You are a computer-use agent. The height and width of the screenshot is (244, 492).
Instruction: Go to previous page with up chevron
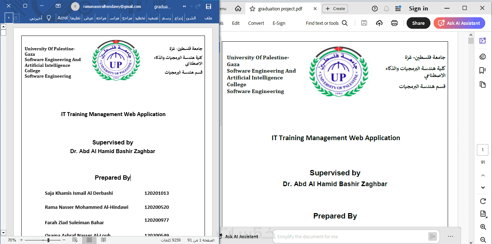coord(483,175)
